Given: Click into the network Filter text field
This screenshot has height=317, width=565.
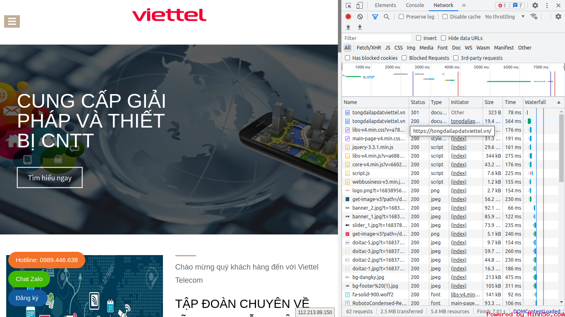Looking at the screenshot, I should click(377, 38).
